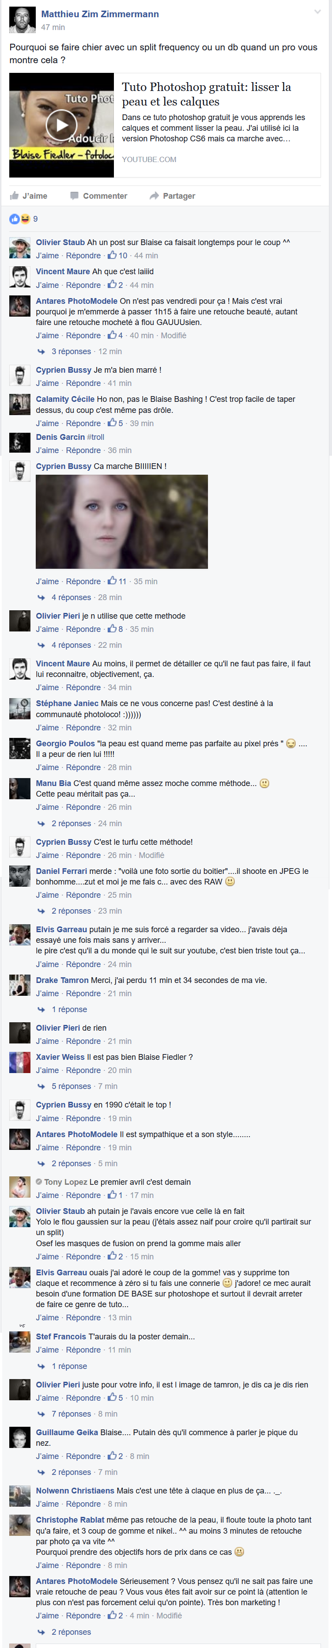Open reaction icons showing 9 reactions
Image resolution: width=332 pixels, height=1648 pixels.
click(20, 219)
